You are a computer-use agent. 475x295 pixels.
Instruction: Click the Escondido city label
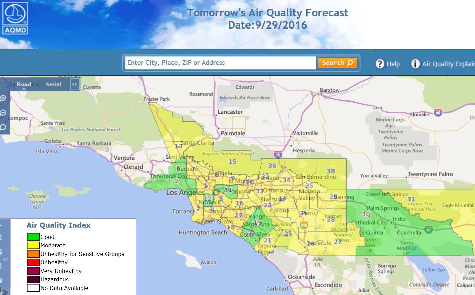(329, 285)
